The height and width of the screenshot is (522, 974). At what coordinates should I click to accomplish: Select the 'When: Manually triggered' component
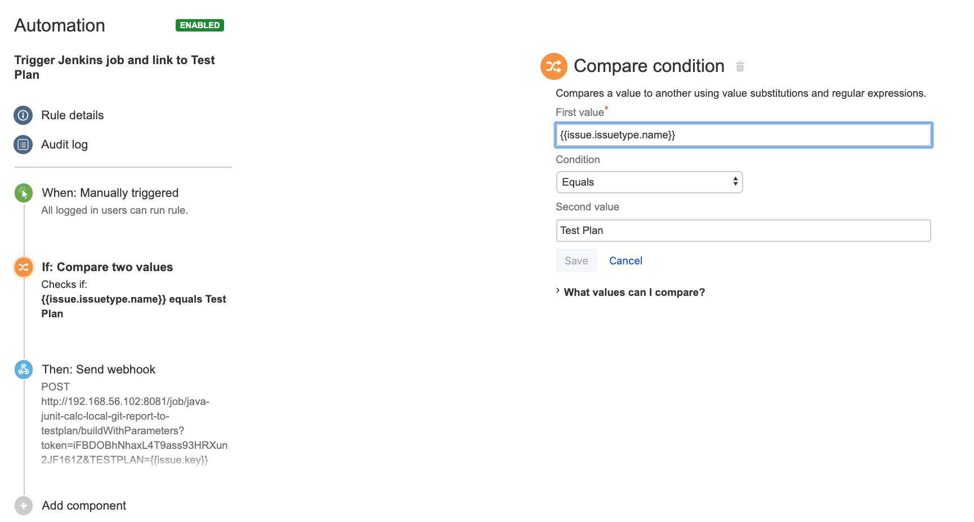[x=110, y=193]
